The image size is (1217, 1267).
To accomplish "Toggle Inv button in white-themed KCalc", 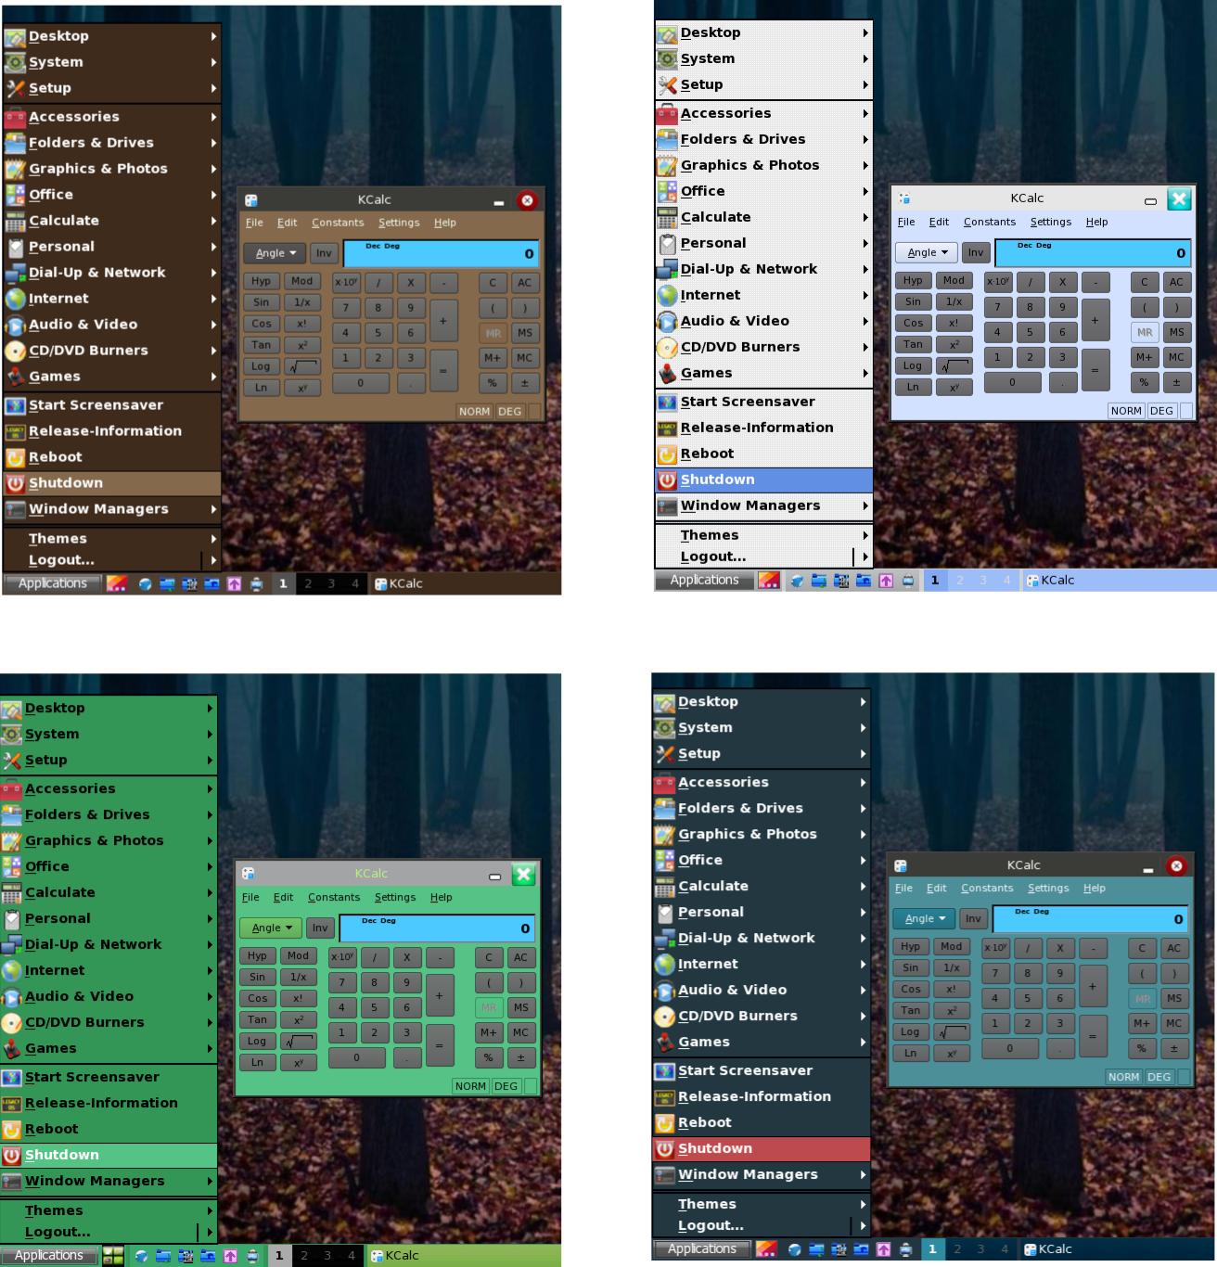I will [976, 252].
